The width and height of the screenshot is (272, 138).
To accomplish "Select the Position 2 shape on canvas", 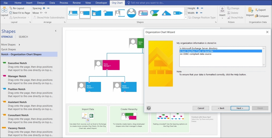I will click(125, 87).
